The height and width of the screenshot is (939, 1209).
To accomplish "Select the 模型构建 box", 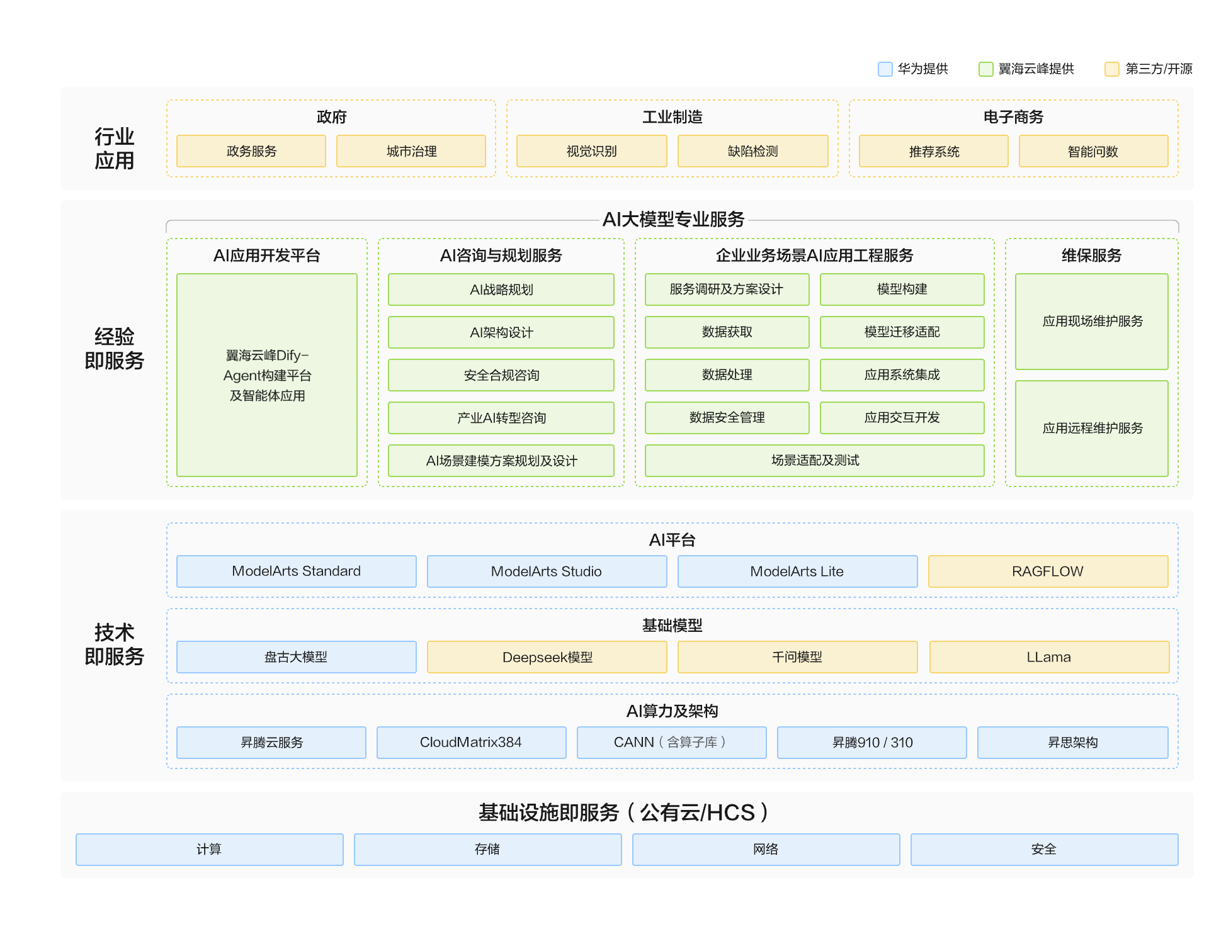I will point(902,290).
